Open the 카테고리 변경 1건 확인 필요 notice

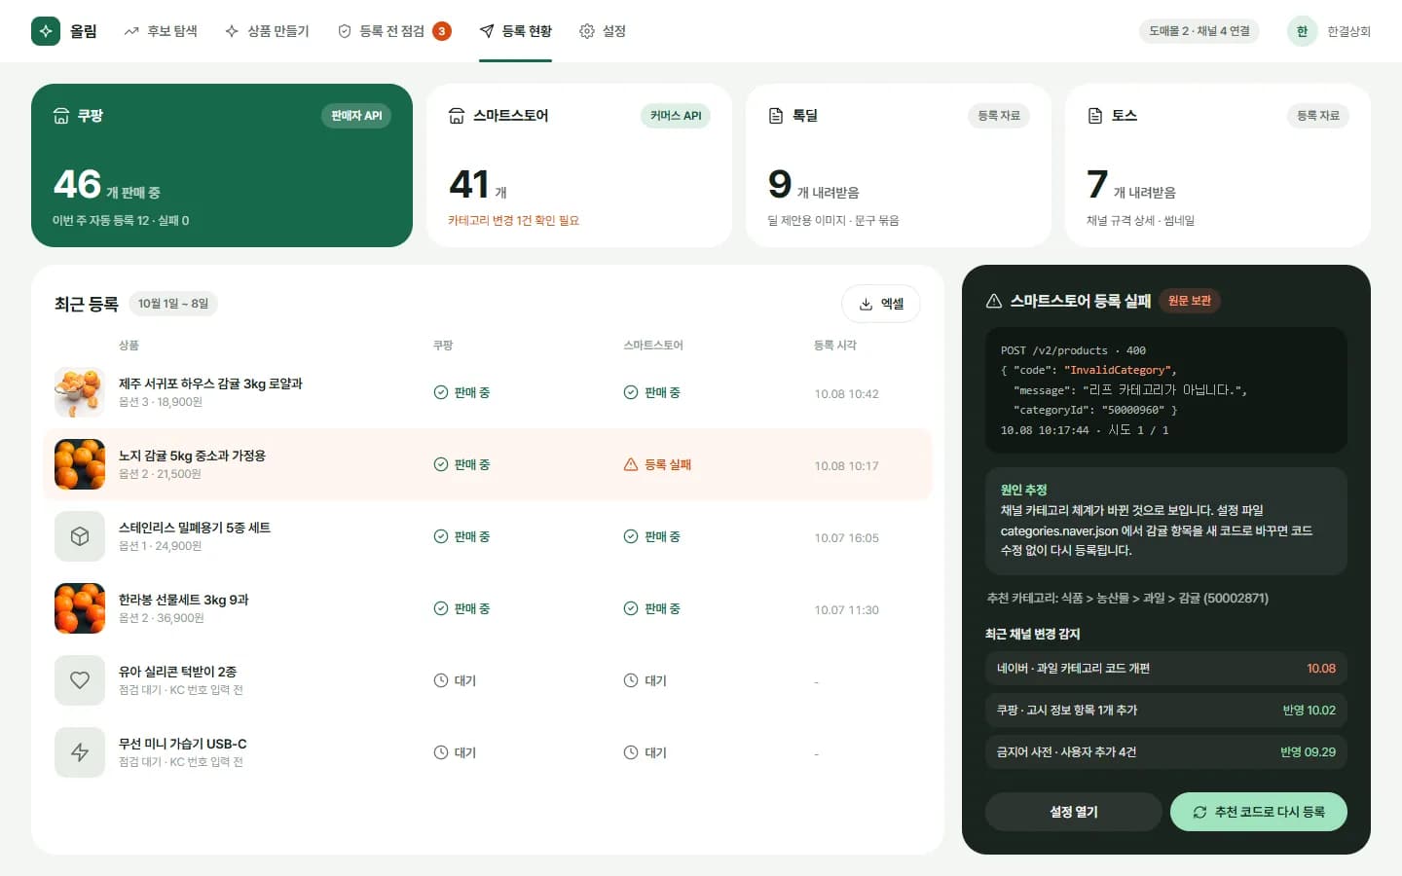pyautogui.click(x=513, y=221)
